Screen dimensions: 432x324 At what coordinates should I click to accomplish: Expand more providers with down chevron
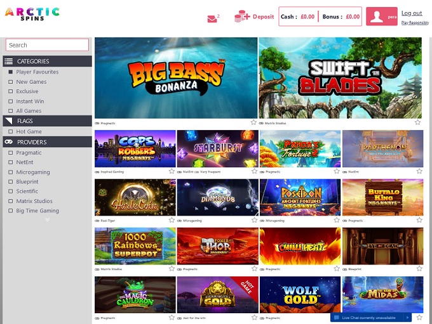tap(48, 219)
